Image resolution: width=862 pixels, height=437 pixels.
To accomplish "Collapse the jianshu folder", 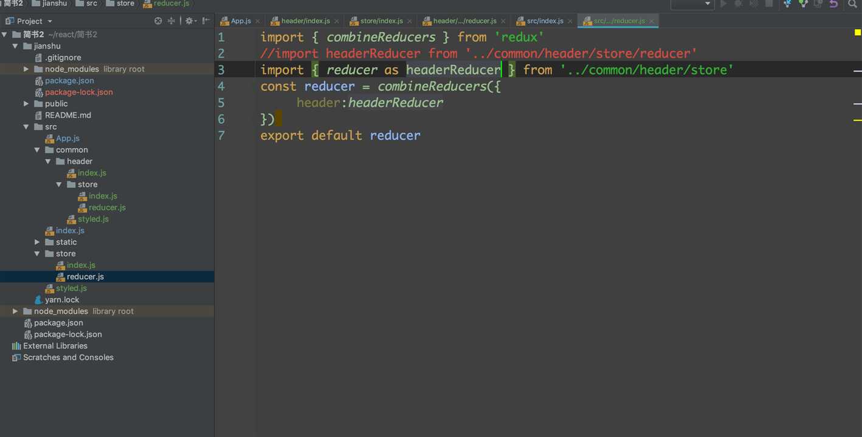I will [15, 46].
